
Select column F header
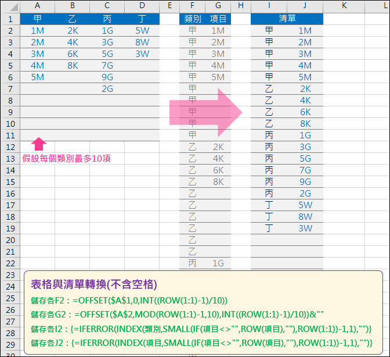(x=192, y=6)
